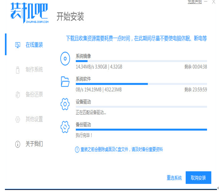Click the 备份还原 shield icon

18,94
